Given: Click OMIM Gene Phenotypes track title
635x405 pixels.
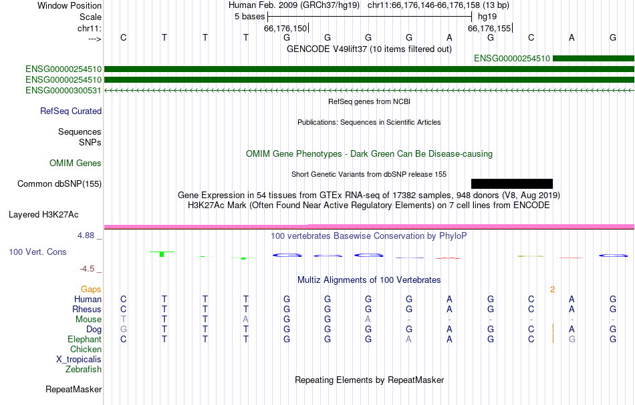Looking at the screenshot, I should (x=369, y=153).
